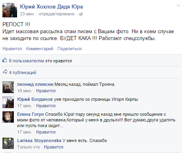This screenshot has width=182, height=153.
Task: Click the share arrow icon beside 4 публикаций
Action: pyautogui.click(x=5, y=72)
